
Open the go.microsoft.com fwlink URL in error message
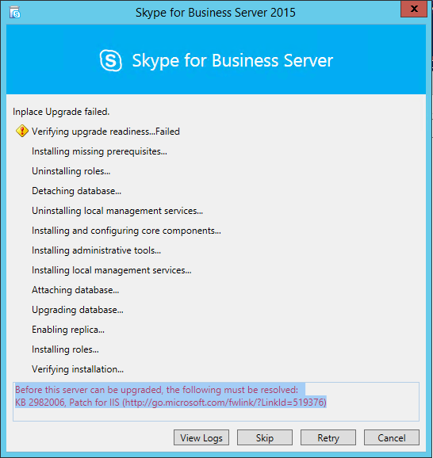tap(224, 403)
